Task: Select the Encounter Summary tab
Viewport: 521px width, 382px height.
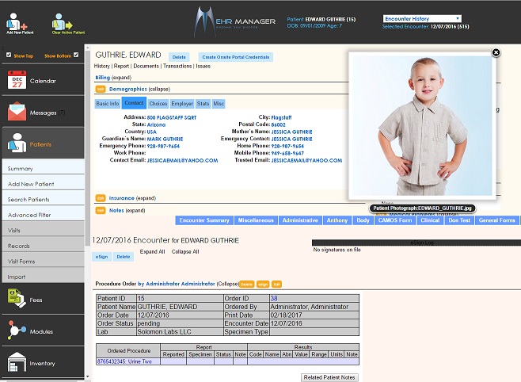Action: pos(203,220)
